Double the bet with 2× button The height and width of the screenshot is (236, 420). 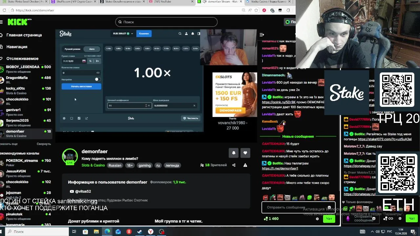[97, 61]
